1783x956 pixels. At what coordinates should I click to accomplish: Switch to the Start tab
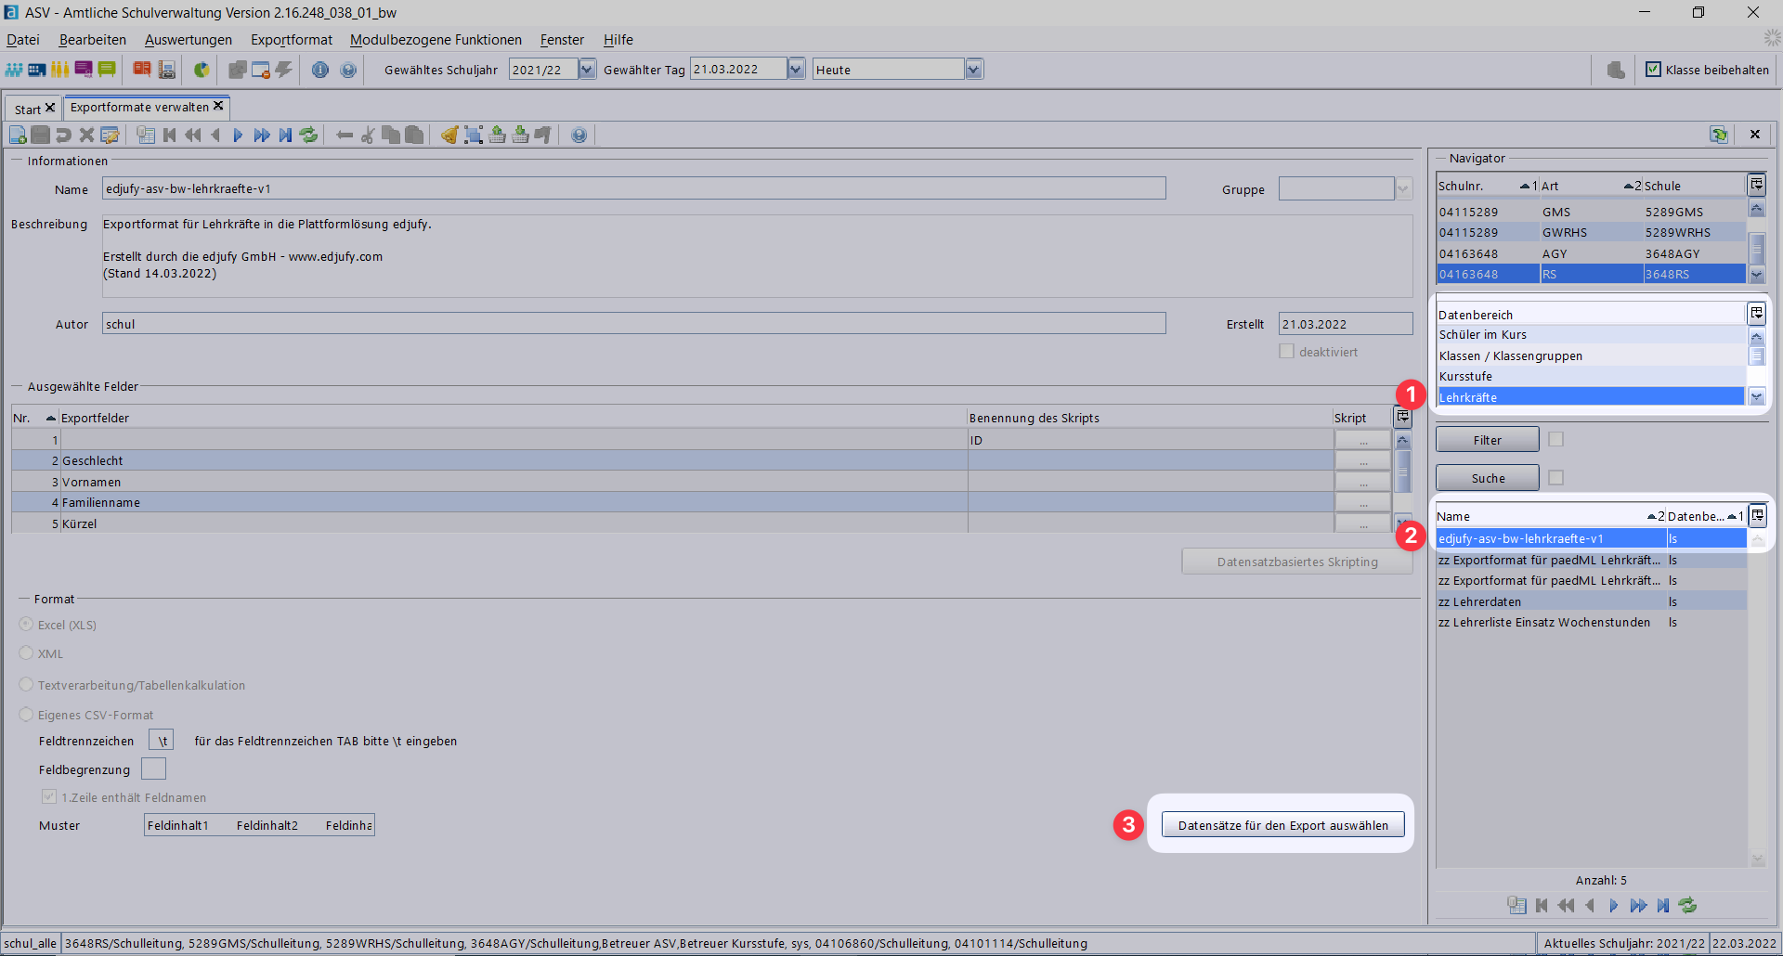click(x=28, y=110)
